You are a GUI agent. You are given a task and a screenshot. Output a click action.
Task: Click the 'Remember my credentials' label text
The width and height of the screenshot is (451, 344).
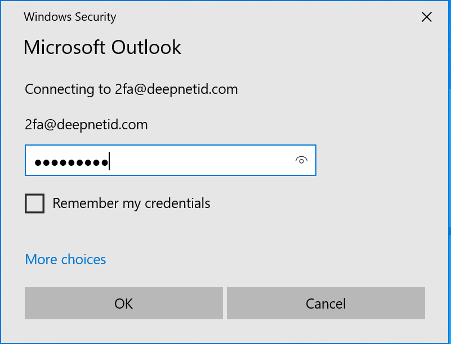coord(131,203)
